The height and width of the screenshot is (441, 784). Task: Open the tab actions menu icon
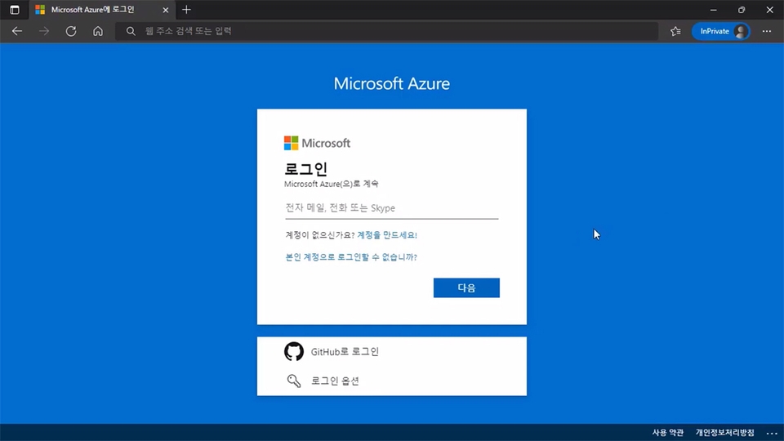15,10
